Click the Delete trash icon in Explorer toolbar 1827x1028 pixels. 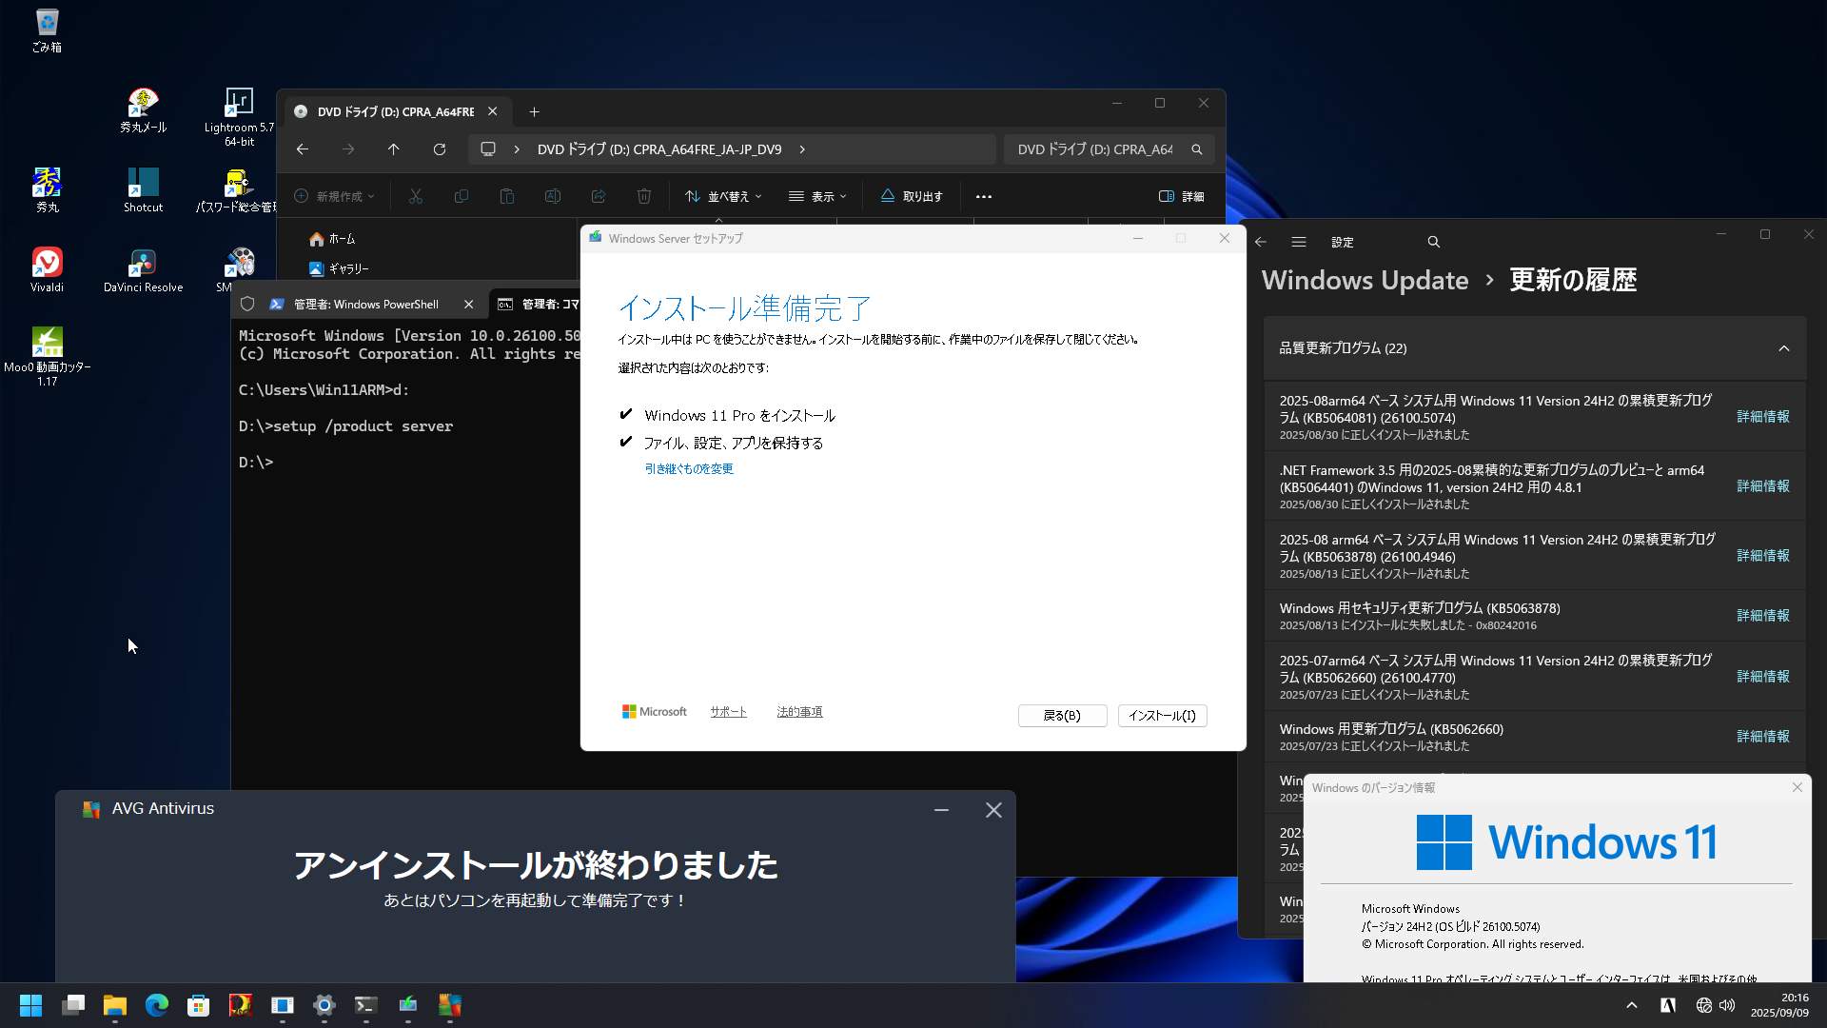point(644,196)
